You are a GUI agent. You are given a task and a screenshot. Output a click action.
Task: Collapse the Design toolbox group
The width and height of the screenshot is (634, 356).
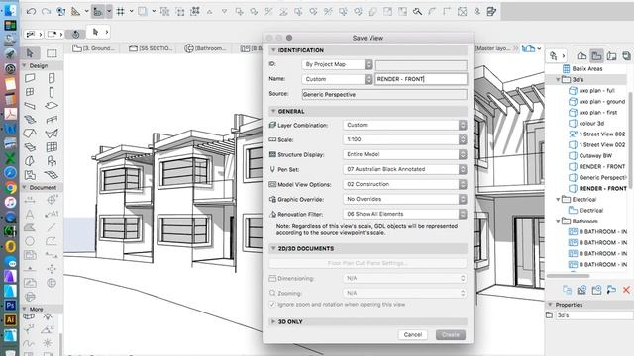pos(24,65)
